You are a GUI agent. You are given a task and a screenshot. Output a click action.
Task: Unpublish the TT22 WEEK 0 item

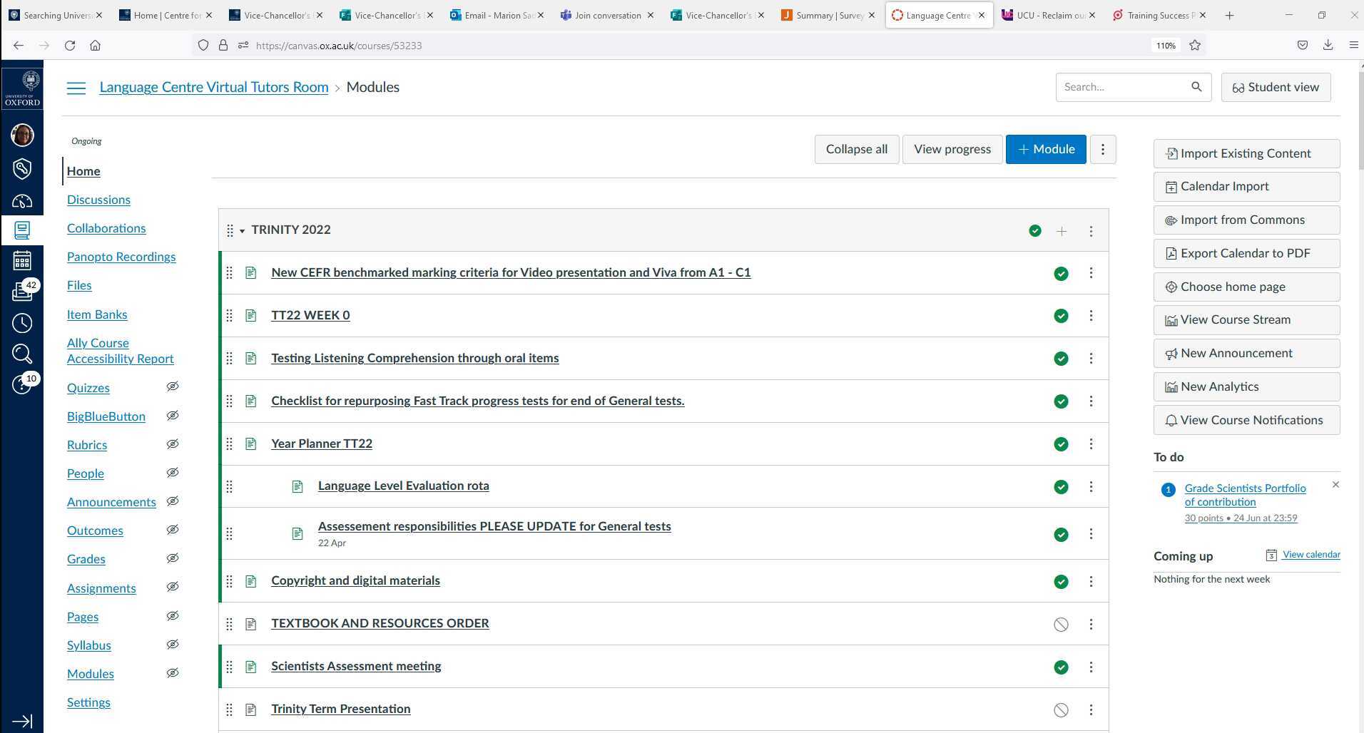1061,316
